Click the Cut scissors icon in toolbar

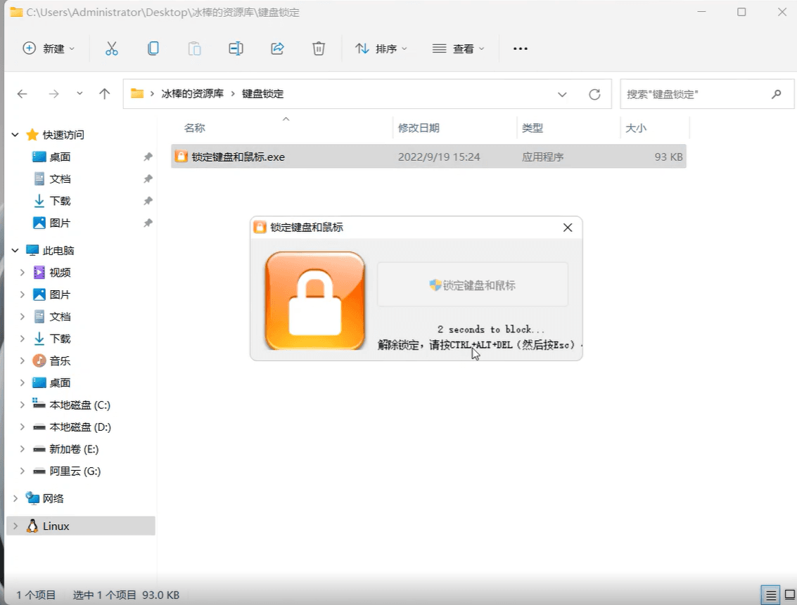pyautogui.click(x=111, y=48)
